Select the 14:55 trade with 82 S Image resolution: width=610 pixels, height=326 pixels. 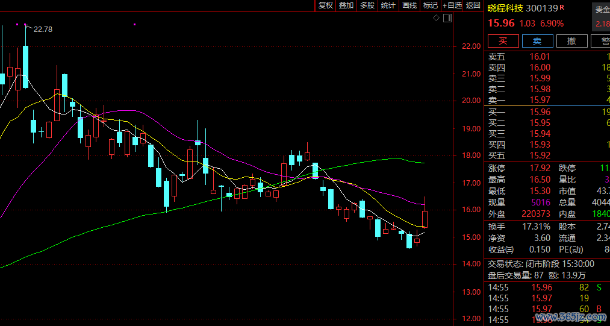[x=547, y=288]
